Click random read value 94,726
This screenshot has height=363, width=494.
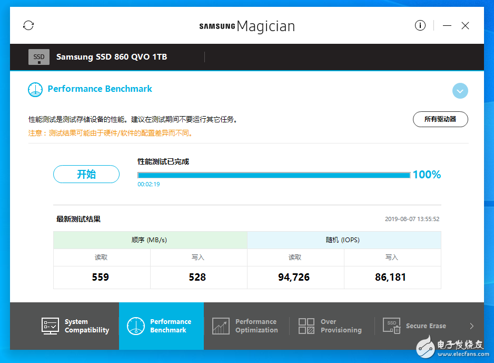[x=294, y=277]
